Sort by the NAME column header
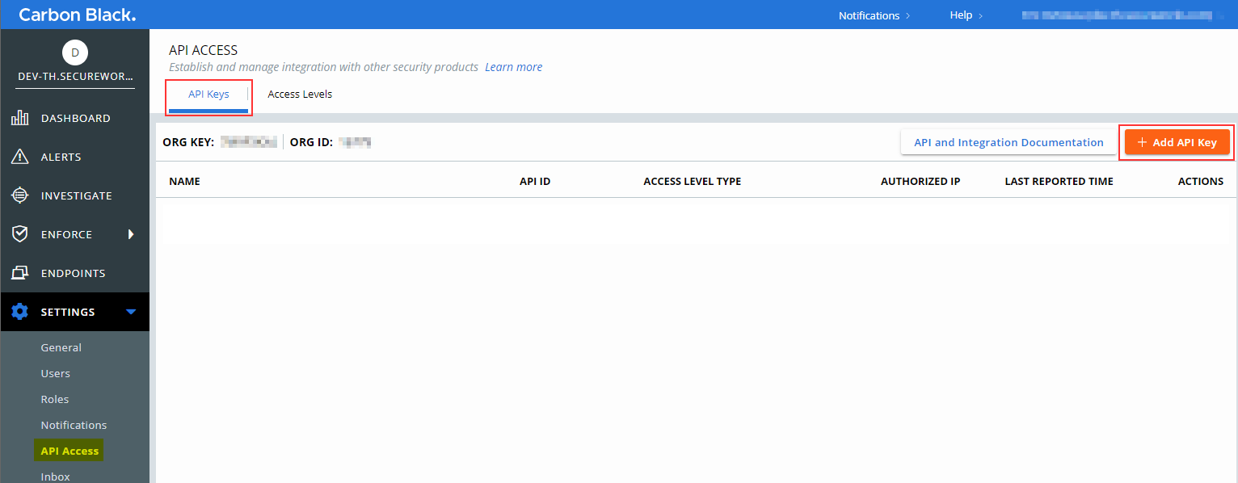Screen dimensions: 1238x483 pos(184,181)
